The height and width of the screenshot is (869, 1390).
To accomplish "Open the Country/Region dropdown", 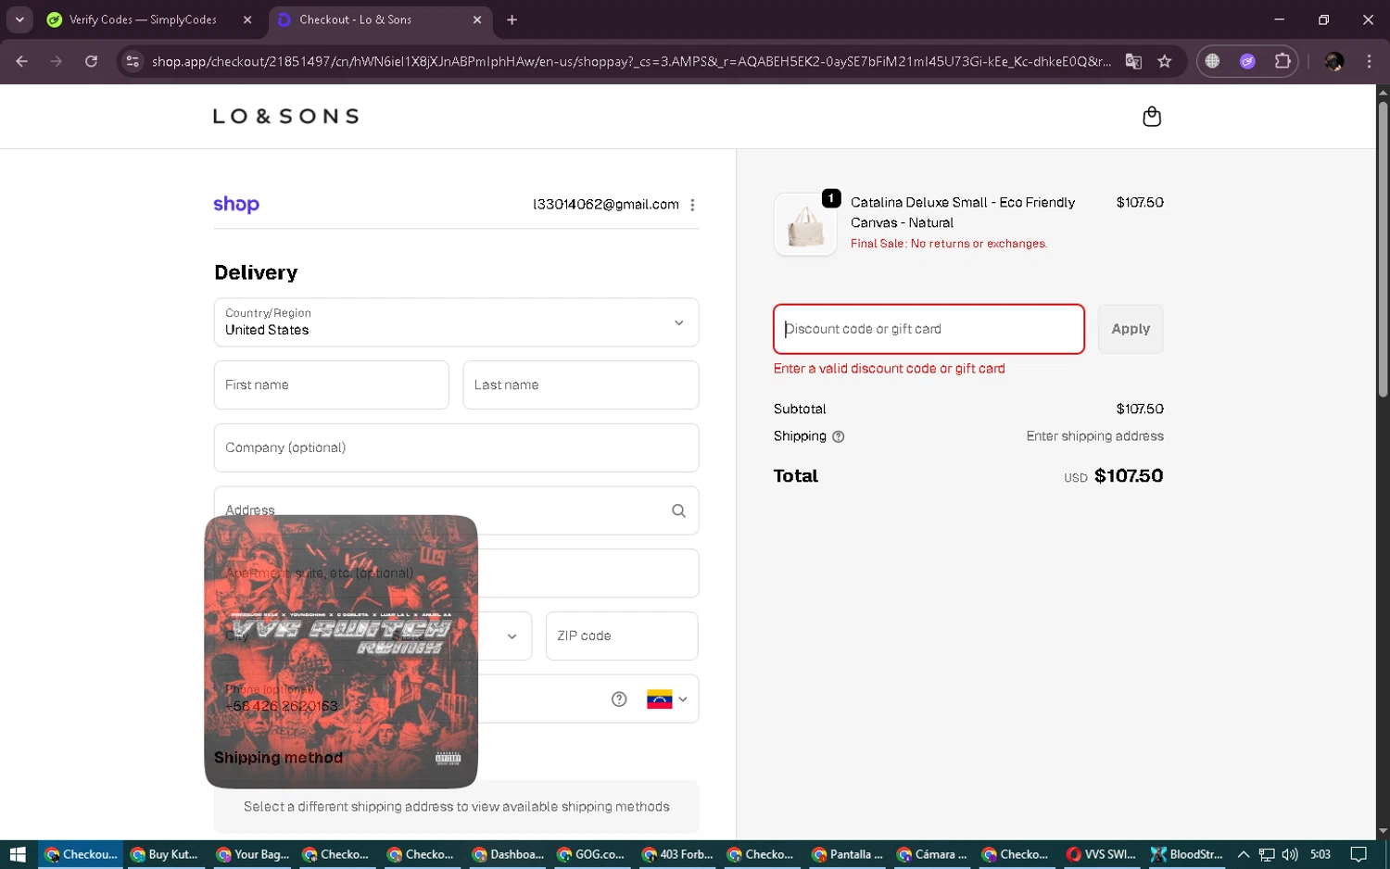I will [456, 322].
